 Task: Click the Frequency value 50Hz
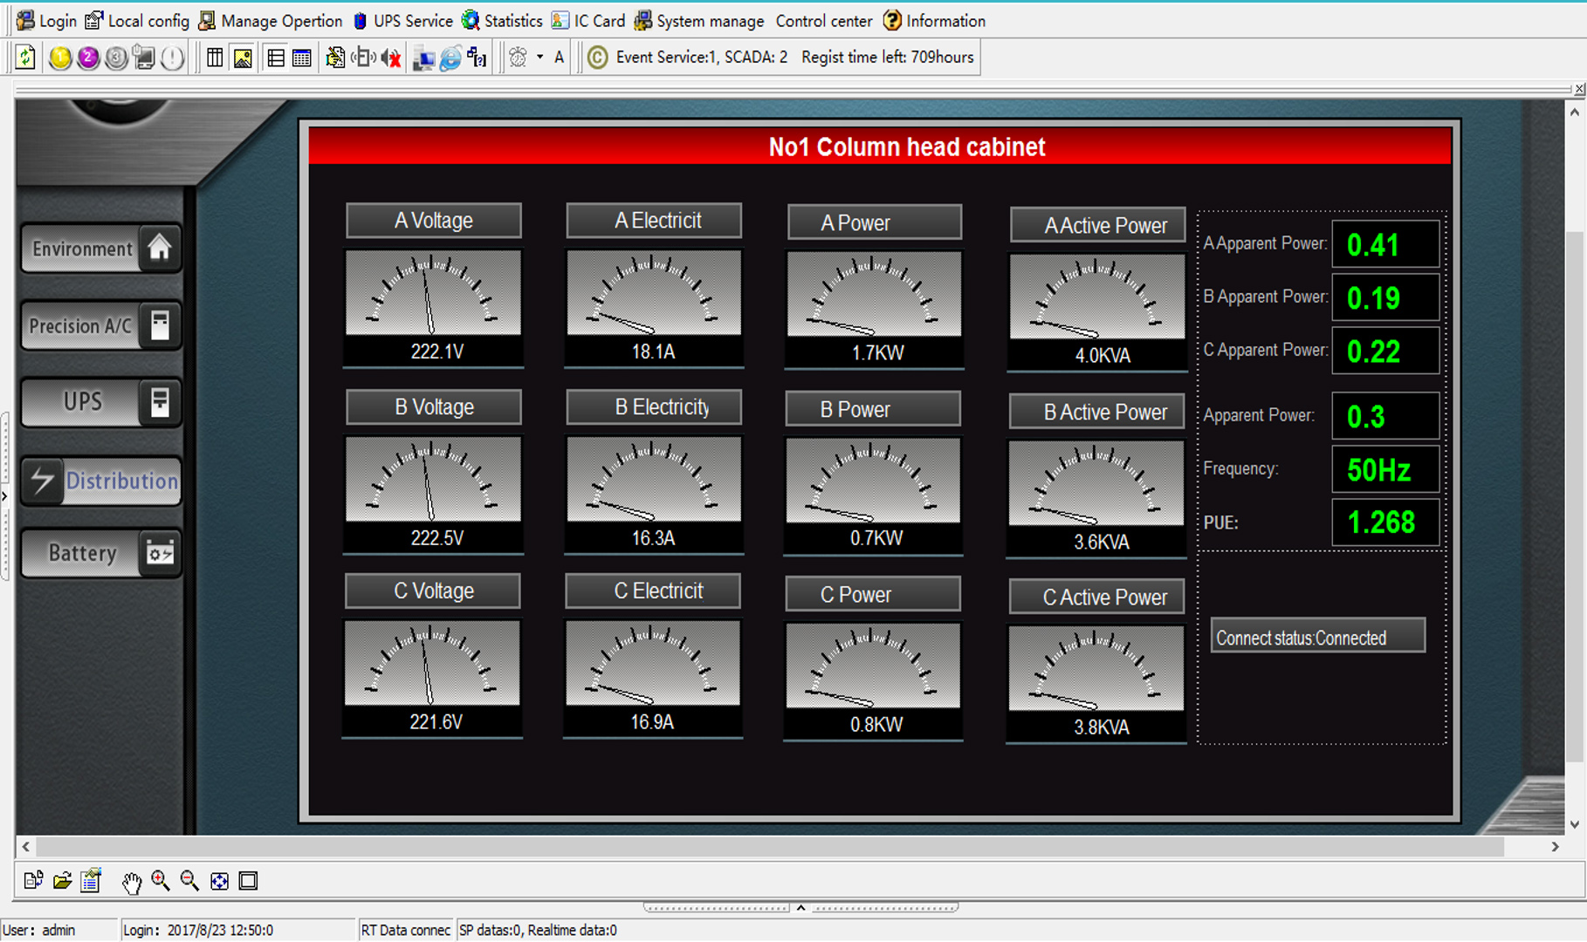1384,469
